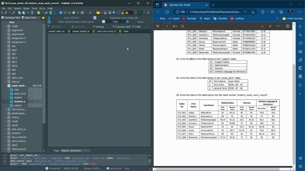Select the exam_term table in tree
This screenshot has width=305, height=171.
[20, 94]
